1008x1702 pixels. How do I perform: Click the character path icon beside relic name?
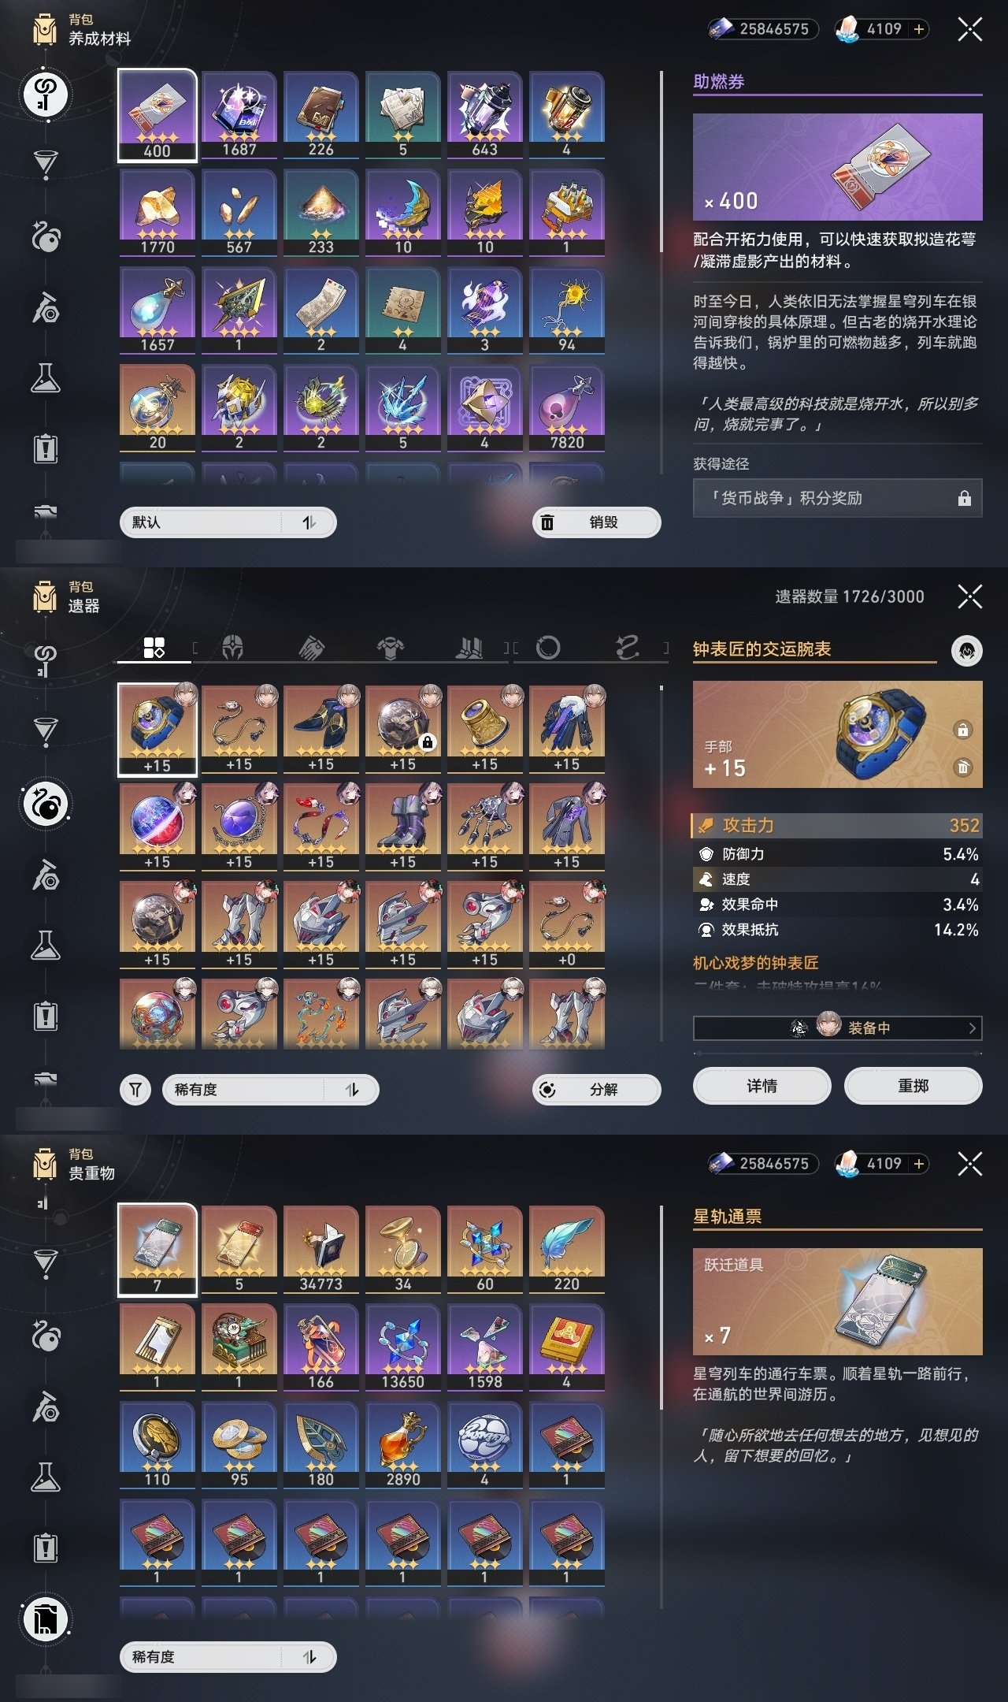[x=966, y=651]
